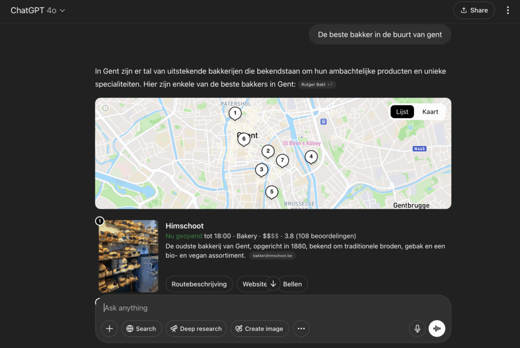Open the bakkerijhimschoot.be source link
The width and height of the screenshot is (520, 348).
(272, 256)
